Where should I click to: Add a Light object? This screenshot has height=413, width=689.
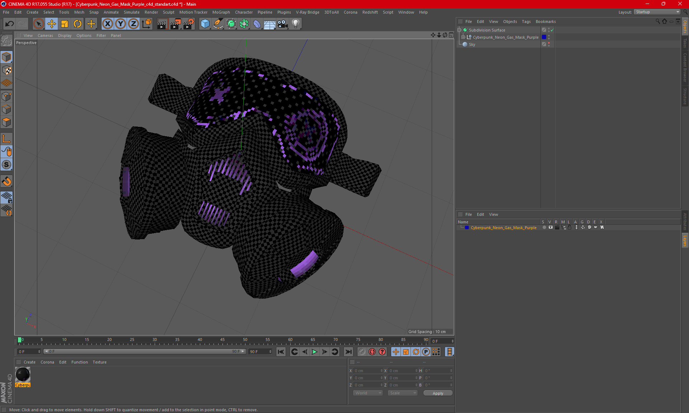click(296, 24)
